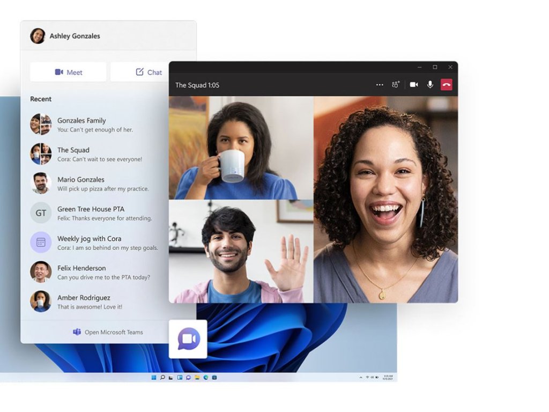Turn off the camera in the call
Screen dimensions: 549x412
tap(413, 85)
